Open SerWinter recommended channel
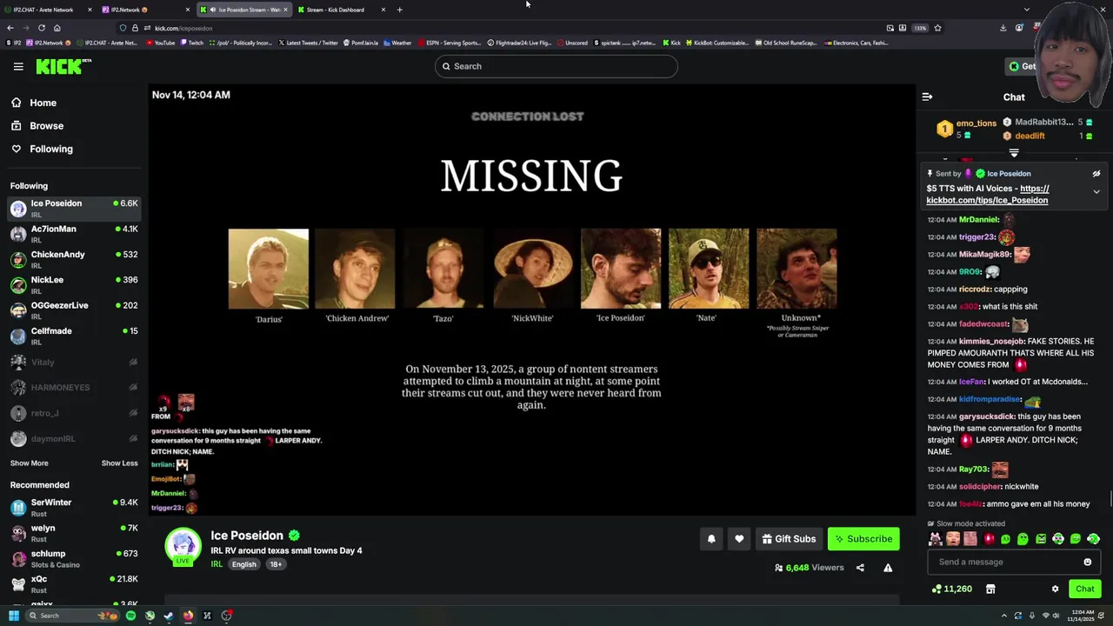 click(74, 507)
